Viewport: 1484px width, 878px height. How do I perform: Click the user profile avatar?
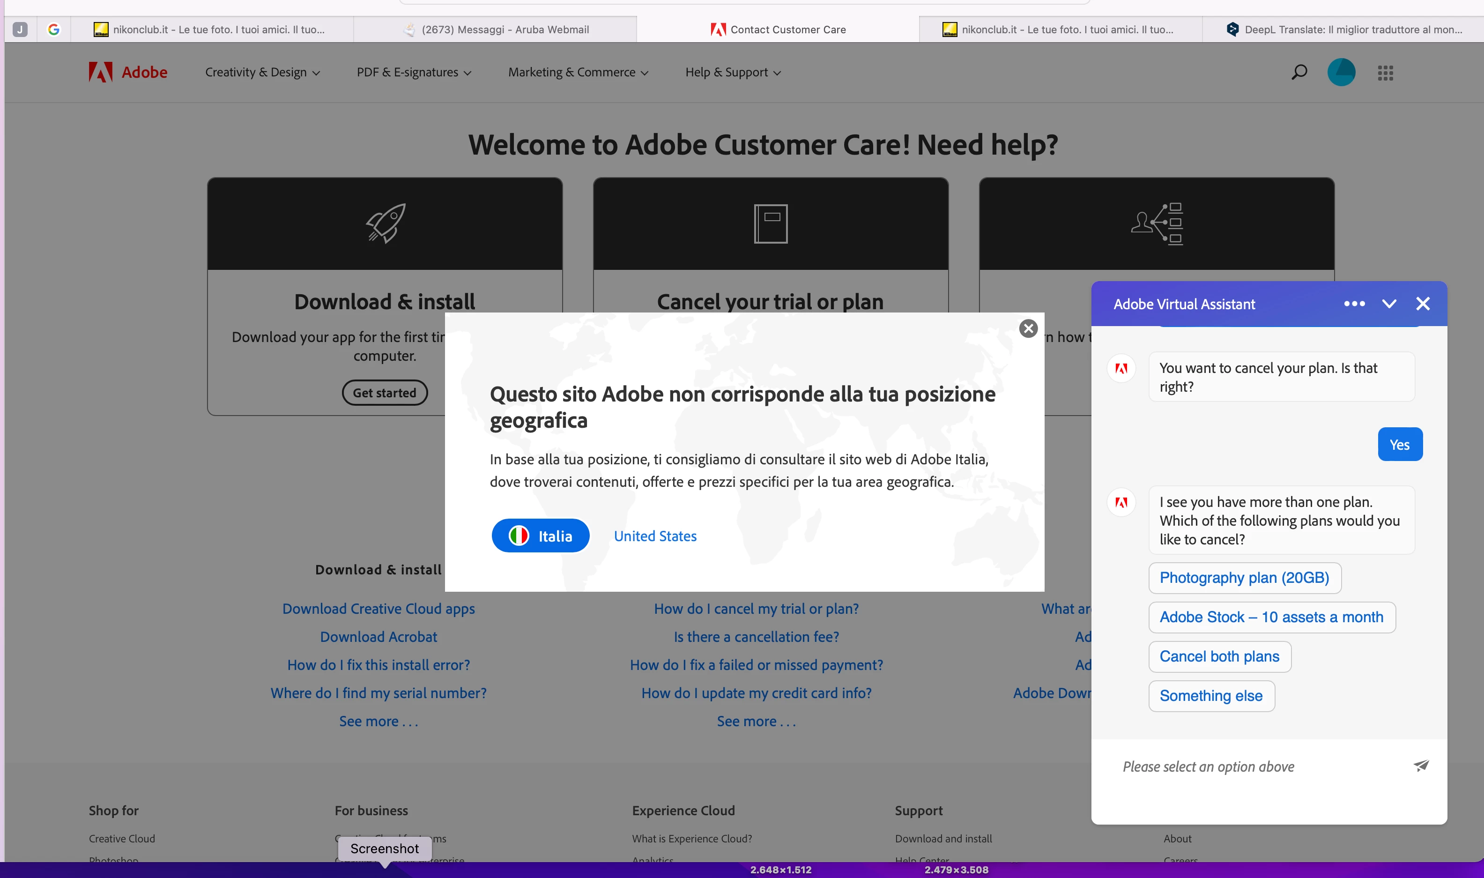tap(1341, 72)
